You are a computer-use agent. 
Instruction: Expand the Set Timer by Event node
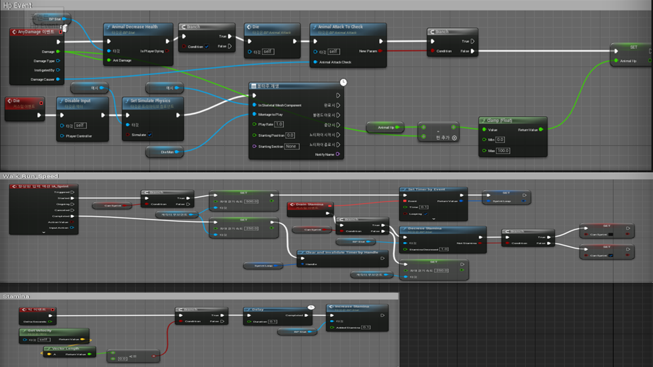pos(434,219)
